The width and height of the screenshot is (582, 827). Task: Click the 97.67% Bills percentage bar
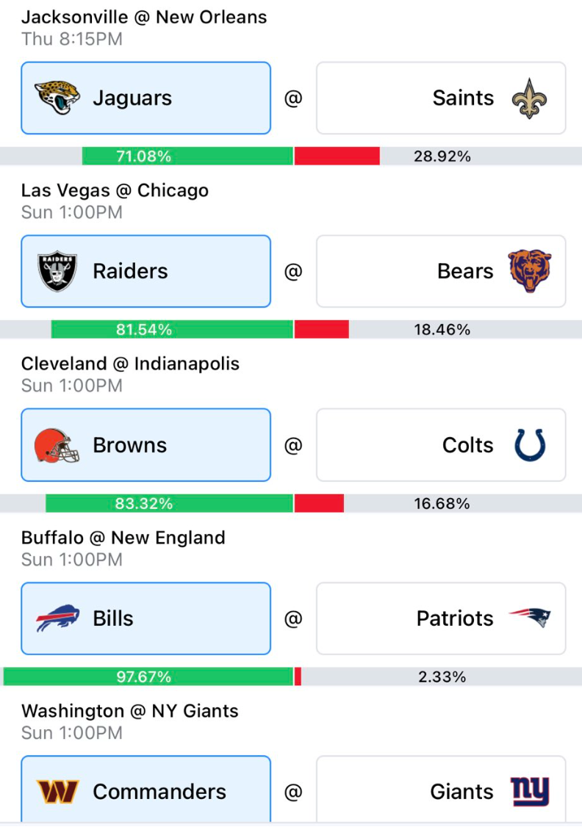(148, 676)
